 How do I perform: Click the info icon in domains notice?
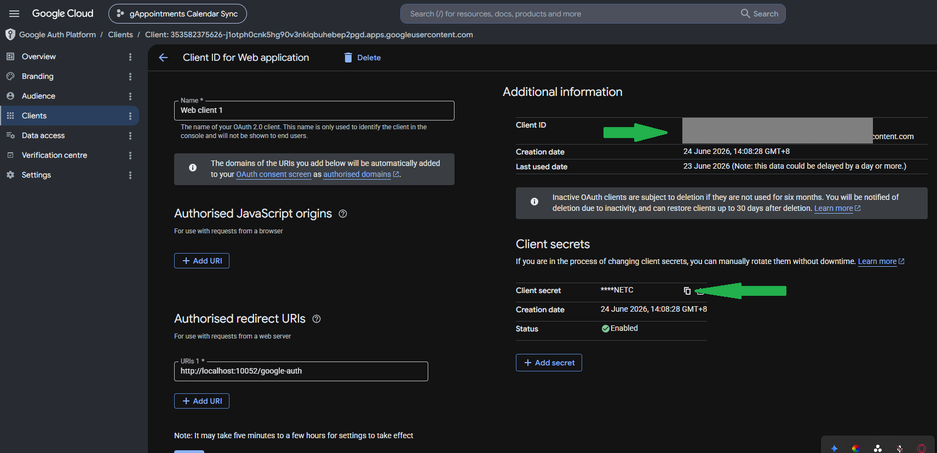[193, 168]
